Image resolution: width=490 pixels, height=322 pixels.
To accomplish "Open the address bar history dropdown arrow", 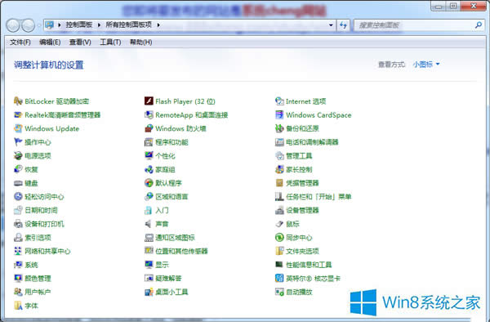I will [331, 25].
